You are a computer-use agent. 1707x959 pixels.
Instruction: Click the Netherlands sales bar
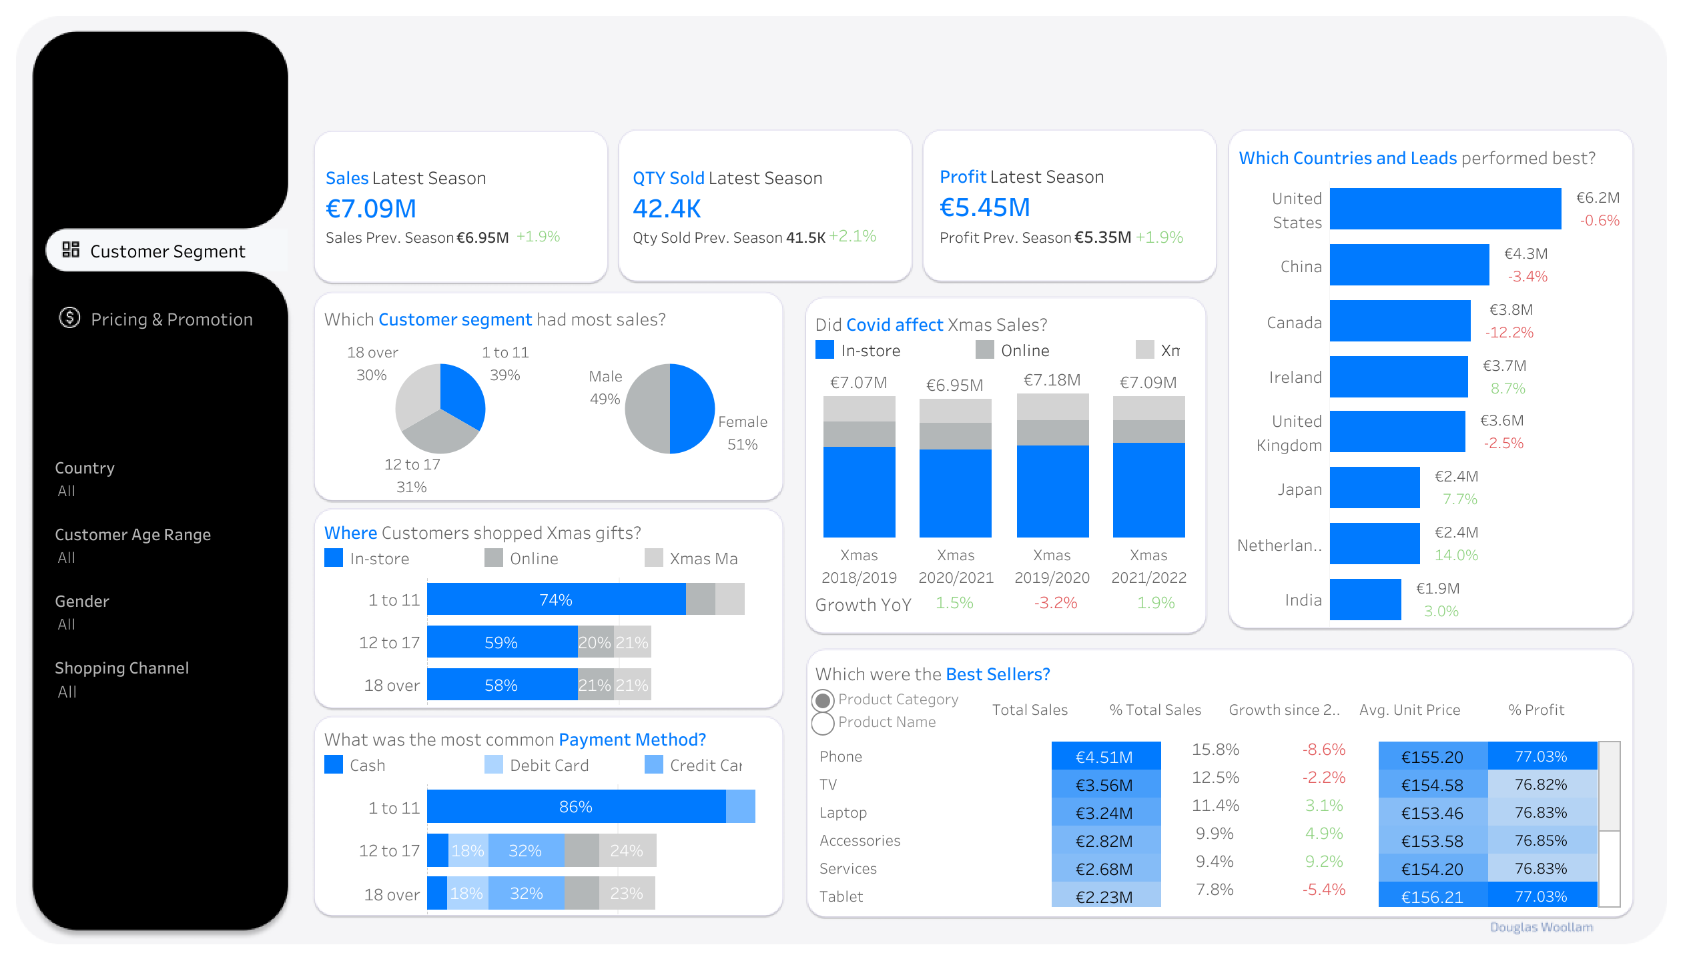[1375, 544]
